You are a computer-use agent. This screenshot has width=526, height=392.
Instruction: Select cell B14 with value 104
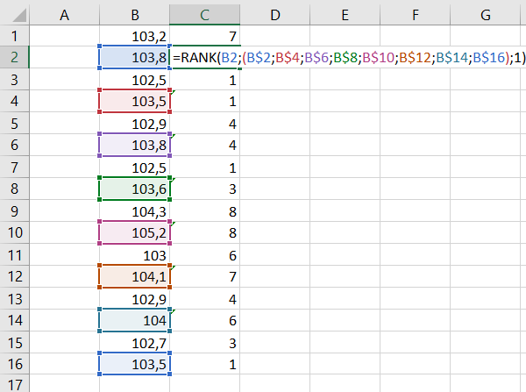[135, 321]
